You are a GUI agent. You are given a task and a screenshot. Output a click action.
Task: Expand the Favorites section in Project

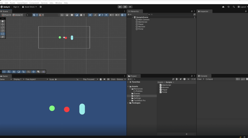tap(128, 82)
